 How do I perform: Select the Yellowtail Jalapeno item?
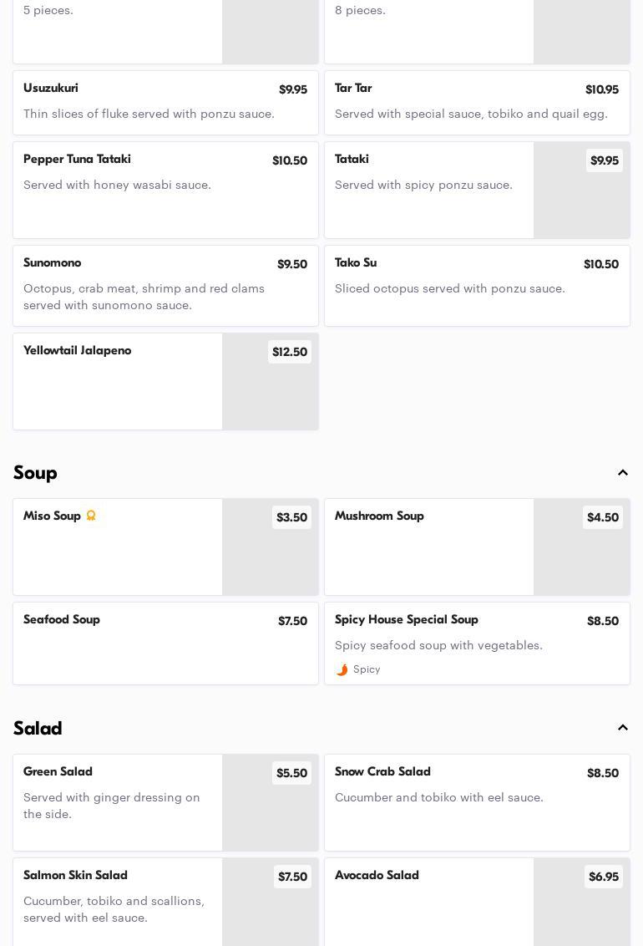165,381
